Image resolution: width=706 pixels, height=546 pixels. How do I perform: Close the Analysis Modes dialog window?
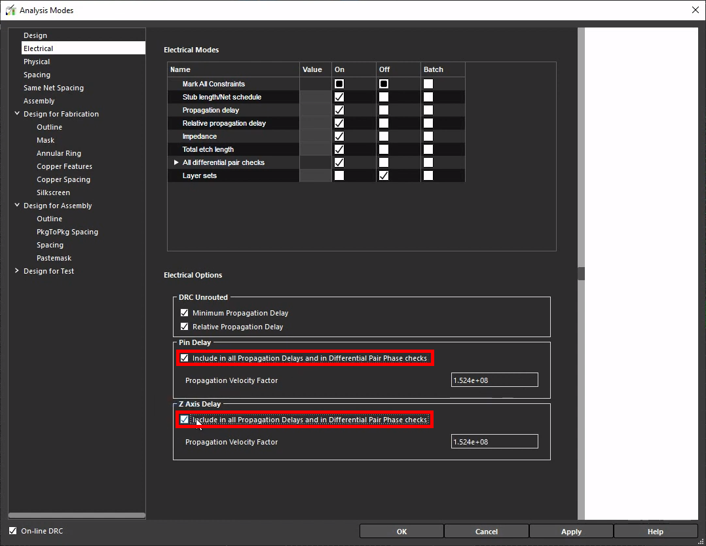tap(695, 10)
